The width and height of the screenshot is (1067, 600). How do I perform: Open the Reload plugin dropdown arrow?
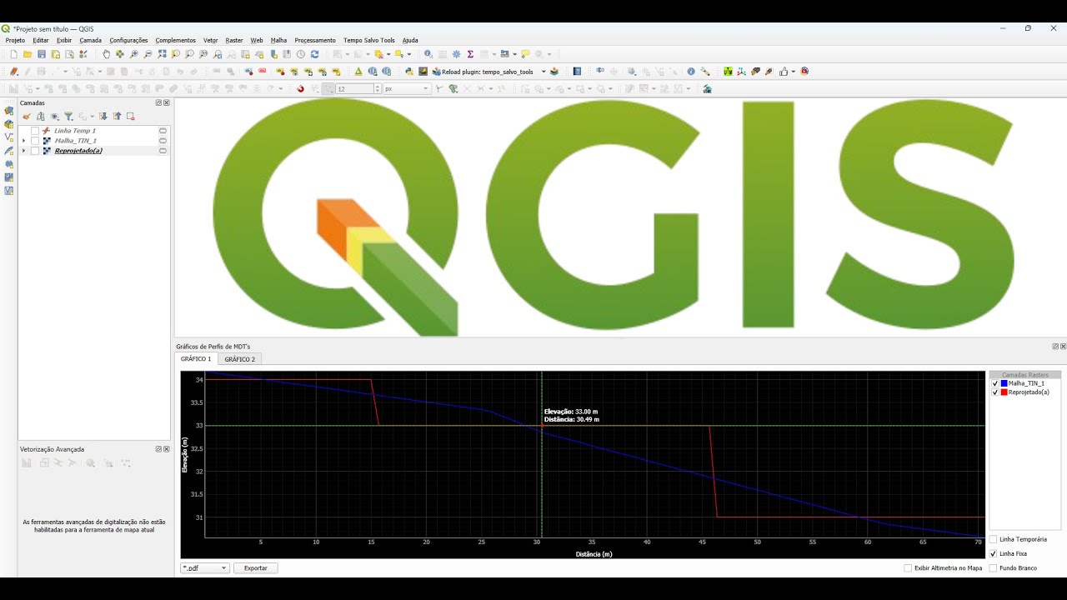tap(544, 72)
